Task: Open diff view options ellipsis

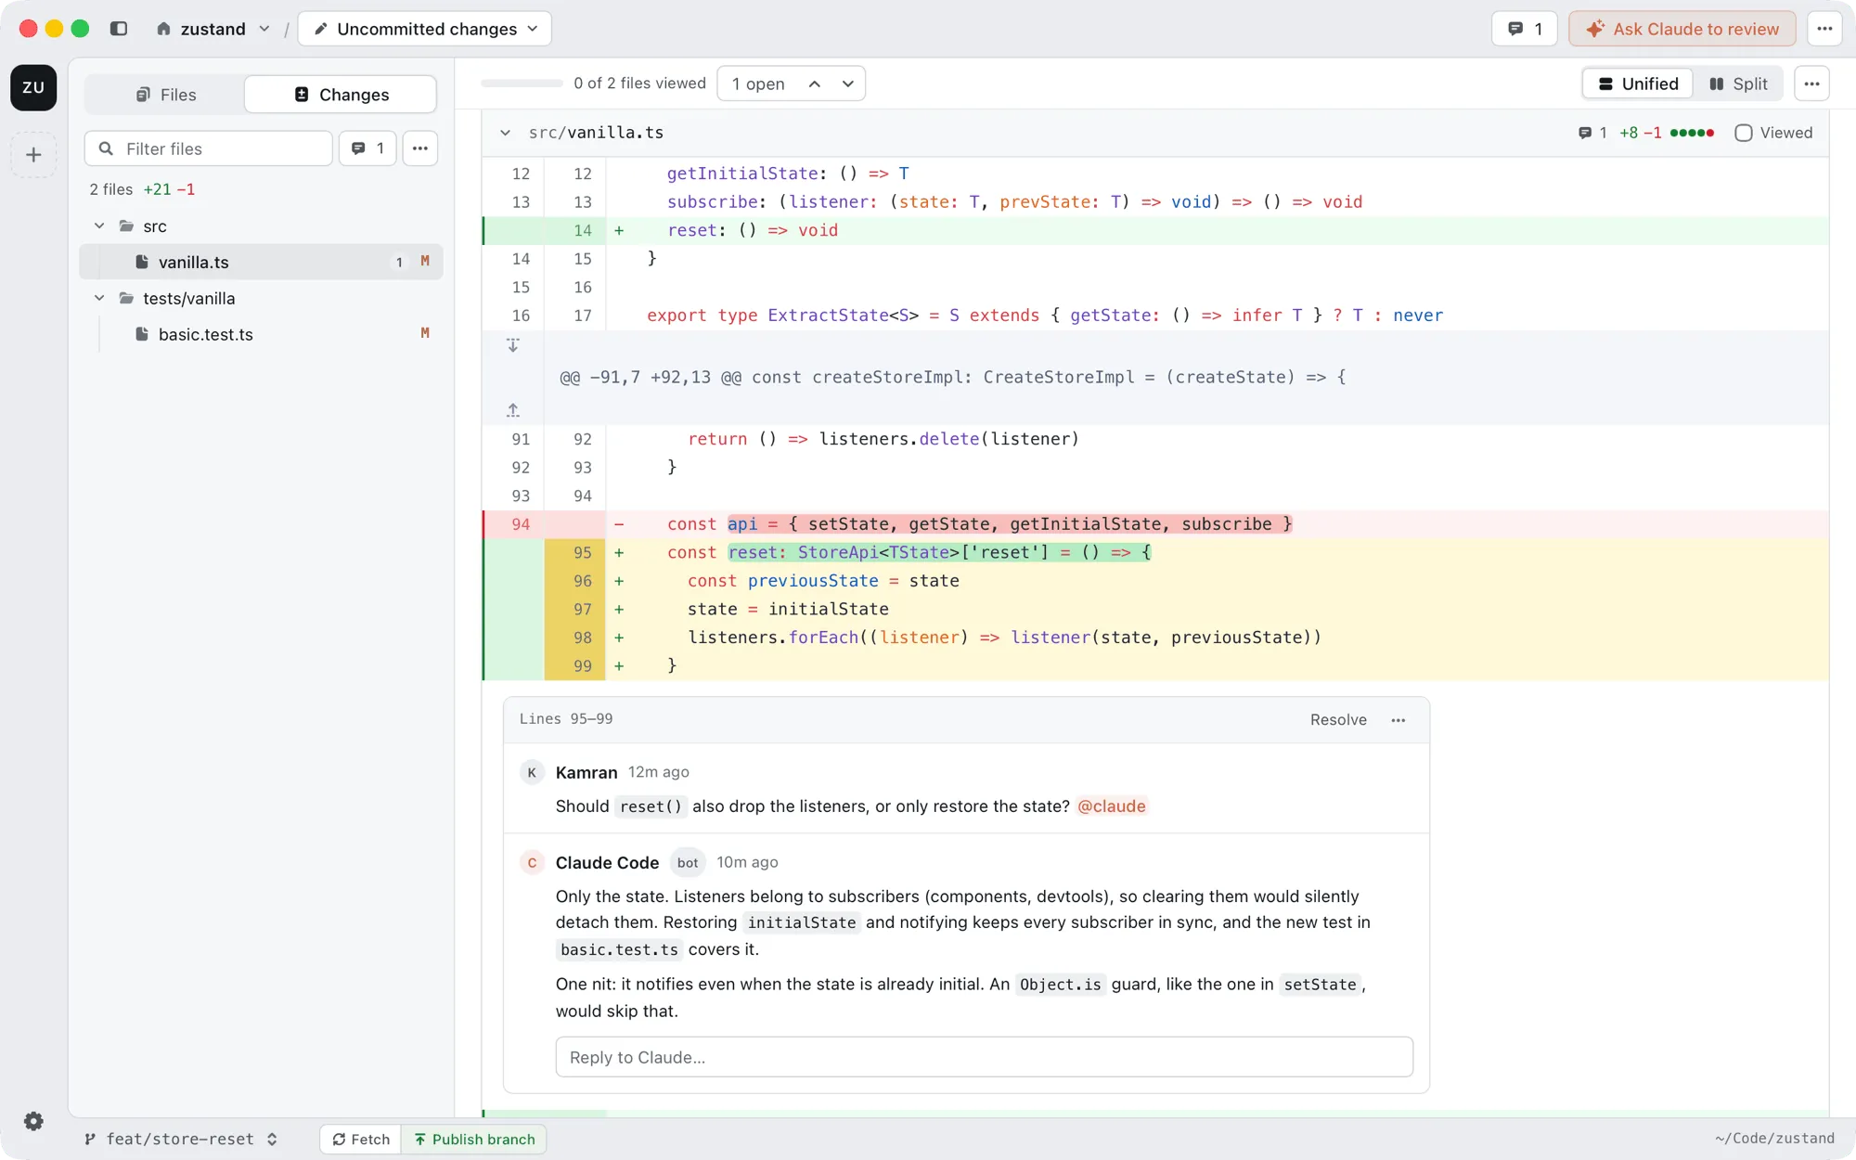Action: (x=1811, y=84)
